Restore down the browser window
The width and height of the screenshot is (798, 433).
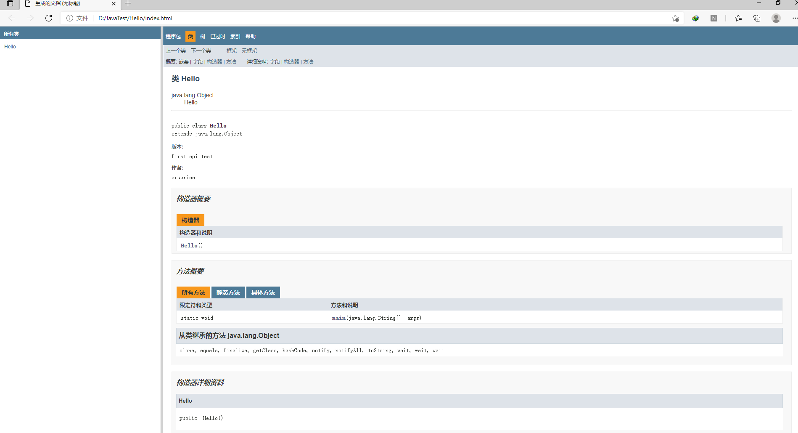click(x=778, y=3)
